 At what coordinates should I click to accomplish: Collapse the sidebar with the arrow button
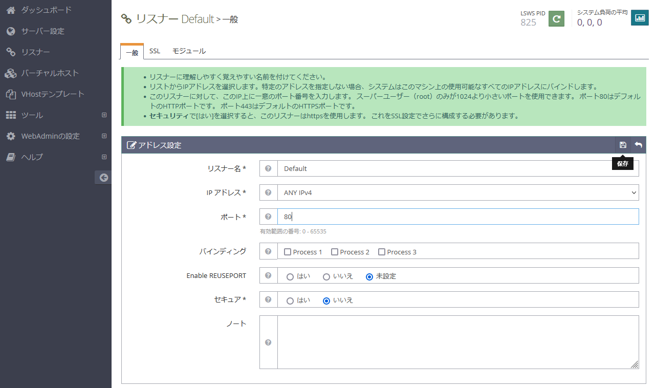(104, 178)
